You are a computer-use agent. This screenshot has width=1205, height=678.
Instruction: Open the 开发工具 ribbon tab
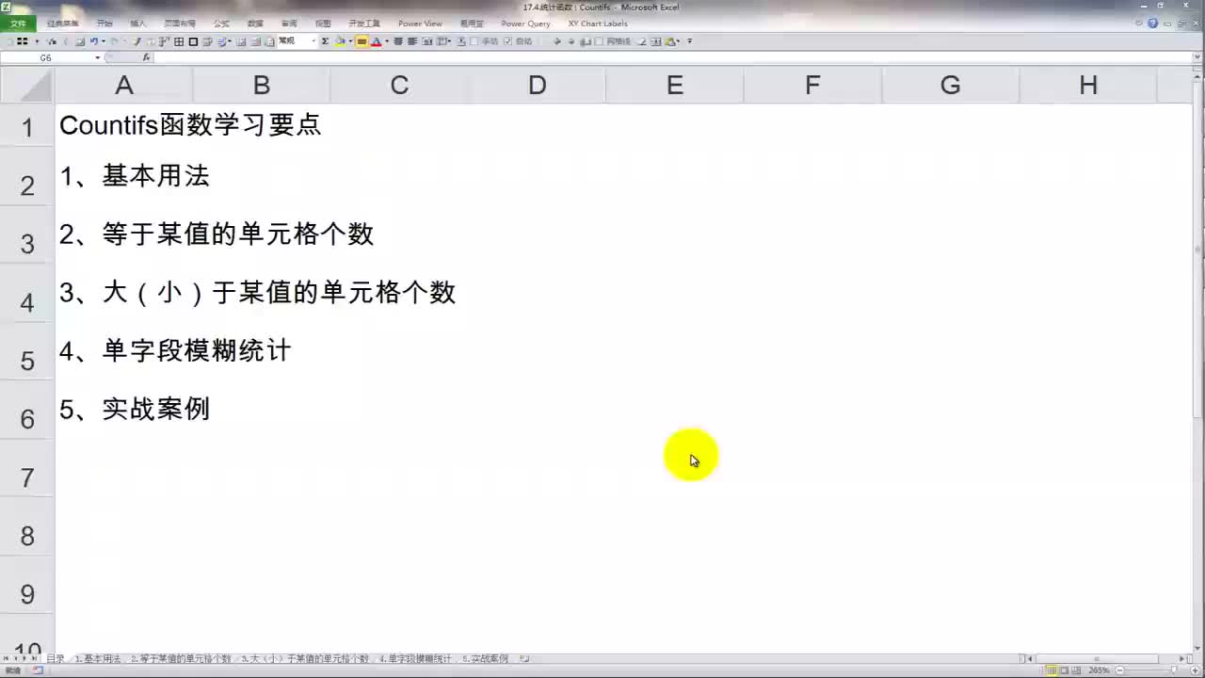(364, 24)
